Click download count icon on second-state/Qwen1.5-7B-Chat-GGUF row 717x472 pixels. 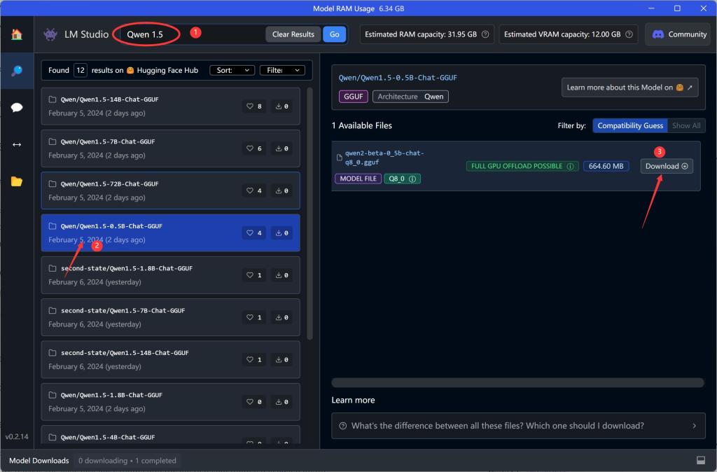(279, 317)
